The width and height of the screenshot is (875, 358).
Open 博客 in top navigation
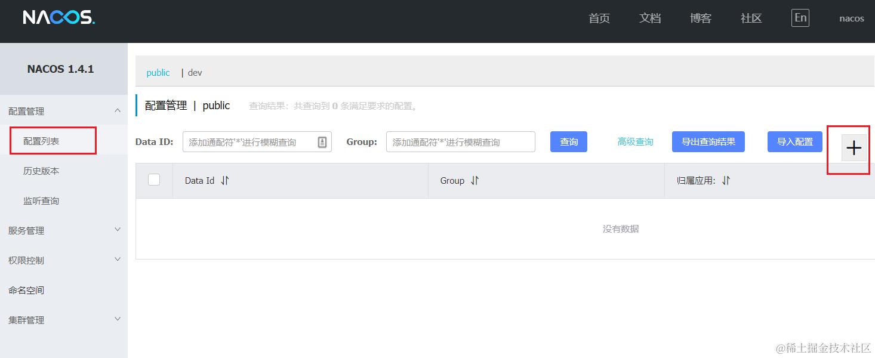pos(701,18)
